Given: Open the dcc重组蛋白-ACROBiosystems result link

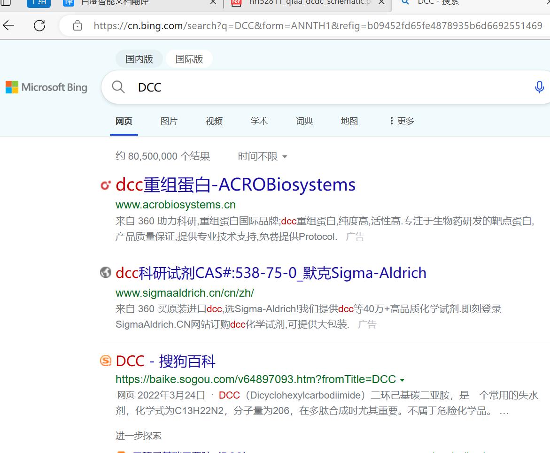Looking at the screenshot, I should 235,184.
